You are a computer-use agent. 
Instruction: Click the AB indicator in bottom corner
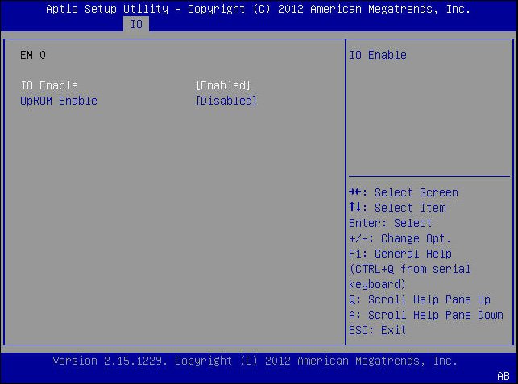[x=503, y=376]
